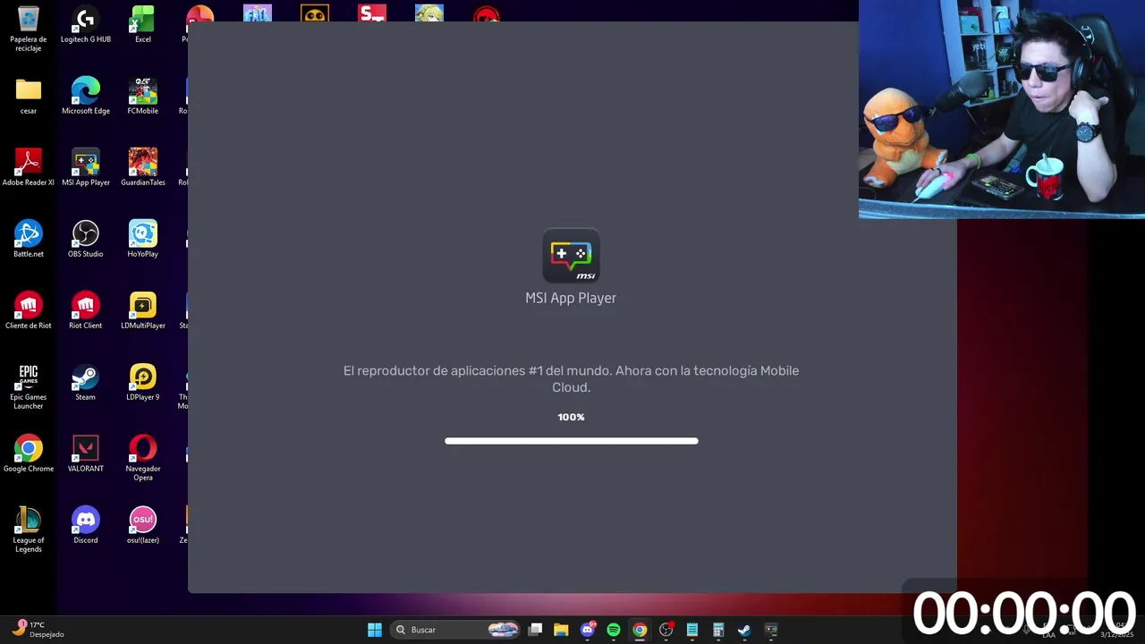Launch Google Chrome from the desktop
1145x644 pixels.
29,454
